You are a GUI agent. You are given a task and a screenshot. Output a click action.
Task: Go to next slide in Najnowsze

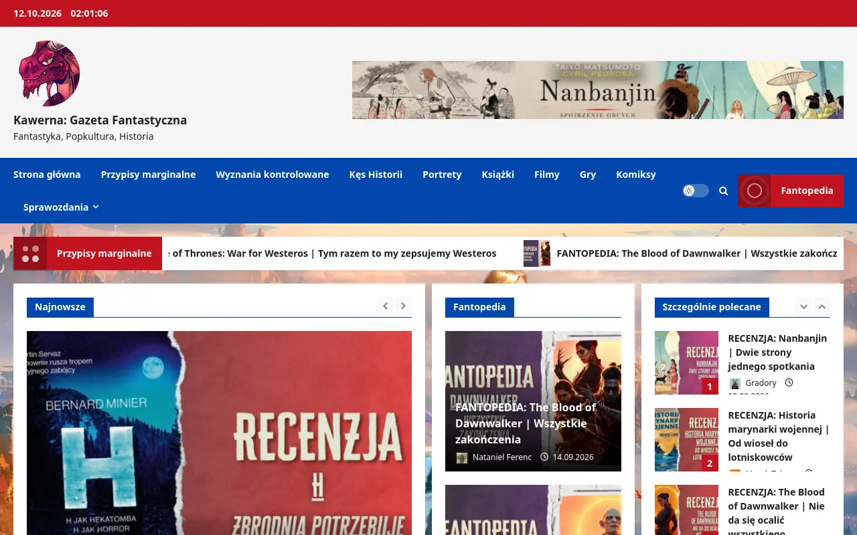pyautogui.click(x=403, y=306)
